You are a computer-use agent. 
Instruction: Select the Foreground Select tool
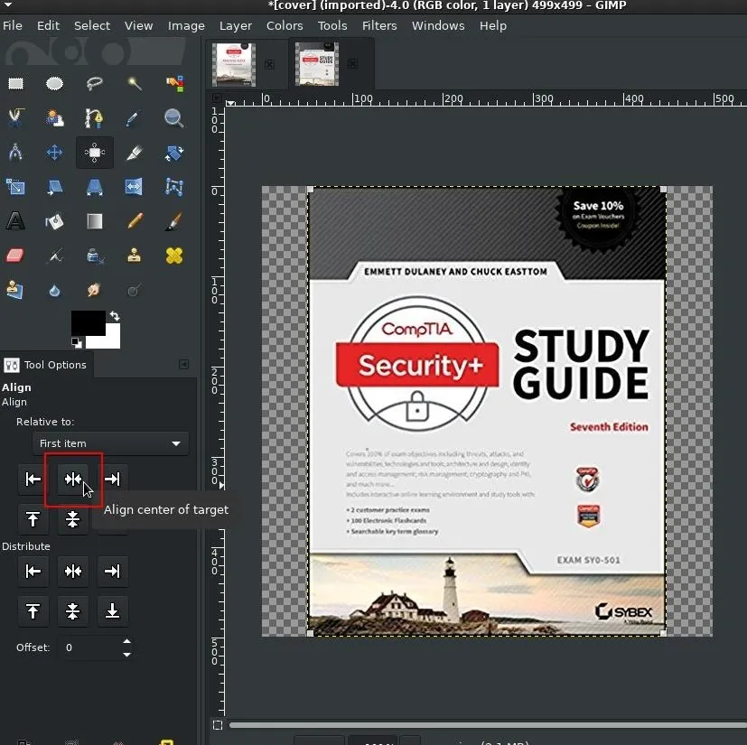(x=55, y=117)
